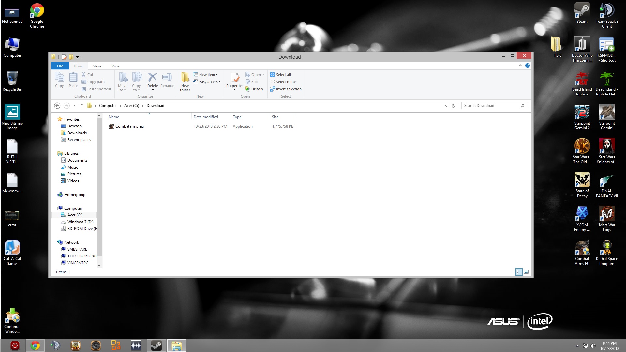
Task: Open the recent locations dropdown arrow
Action: point(74,106)
